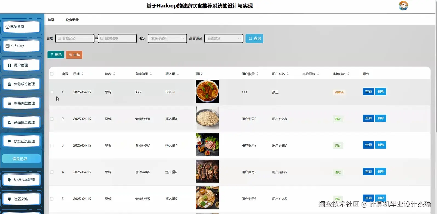
Task: Click the 500ml intake cell
Action: click(x=170, y=92)
